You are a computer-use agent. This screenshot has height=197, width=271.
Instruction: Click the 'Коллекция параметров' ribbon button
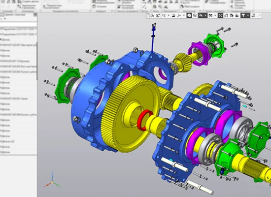(126, 6)
